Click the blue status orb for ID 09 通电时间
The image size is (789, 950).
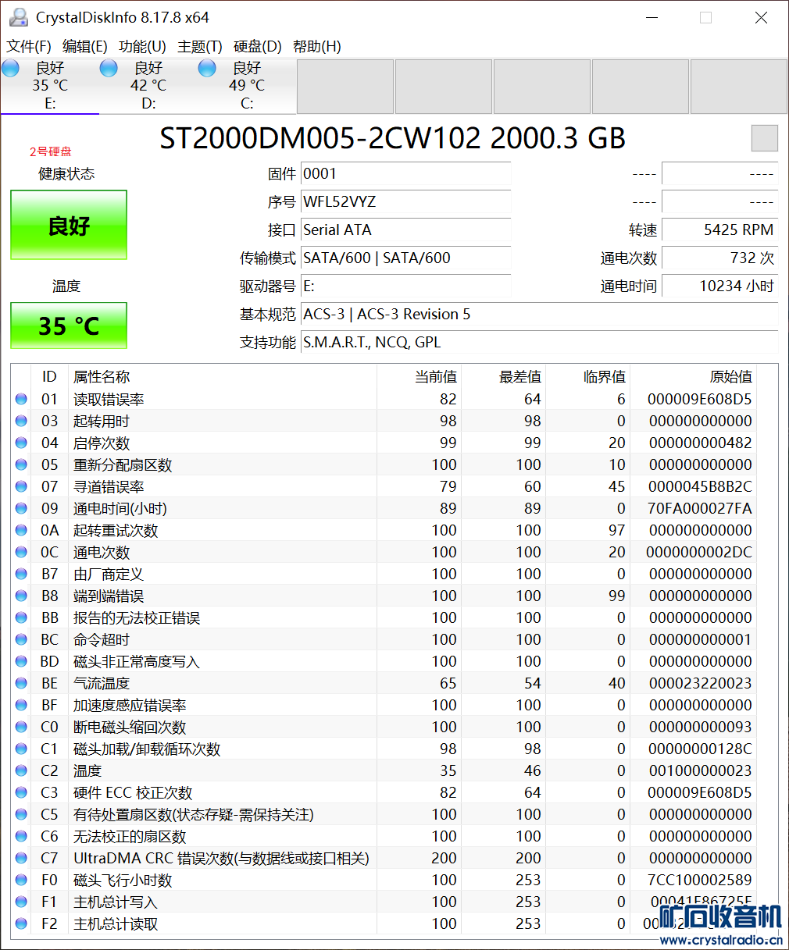pyautogui.click(x=20, y=508)
